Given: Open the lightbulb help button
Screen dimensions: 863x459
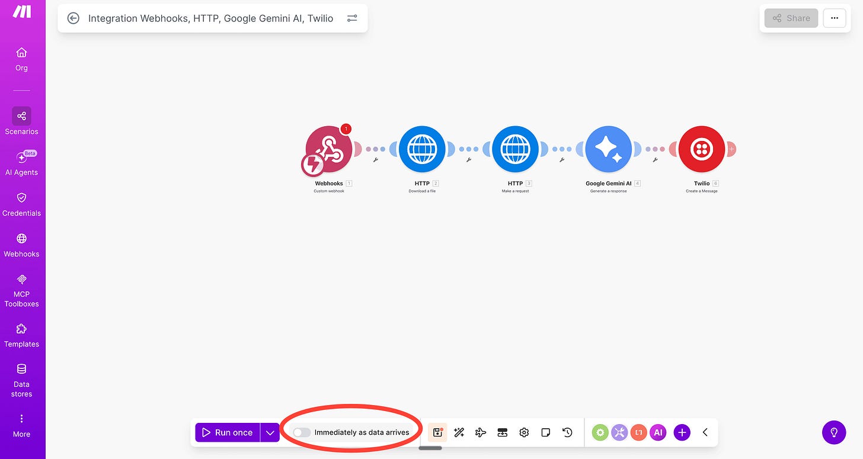Looking at the screenshot, I should pyautogui.click(x=834, y=432).
